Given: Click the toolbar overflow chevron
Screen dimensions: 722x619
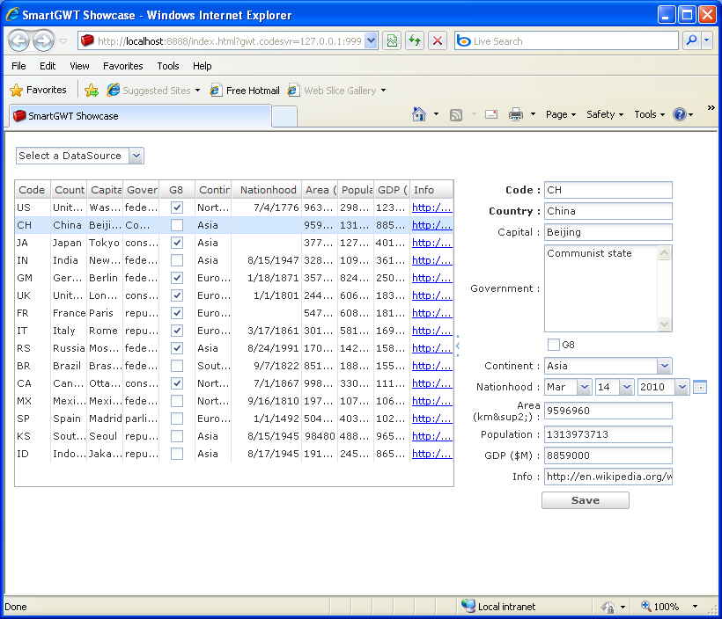Looking at the screenshot, I should (x=711, y=107).
